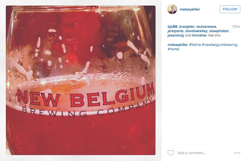
Task: Open the #home hashtag link
Action: 173,49
